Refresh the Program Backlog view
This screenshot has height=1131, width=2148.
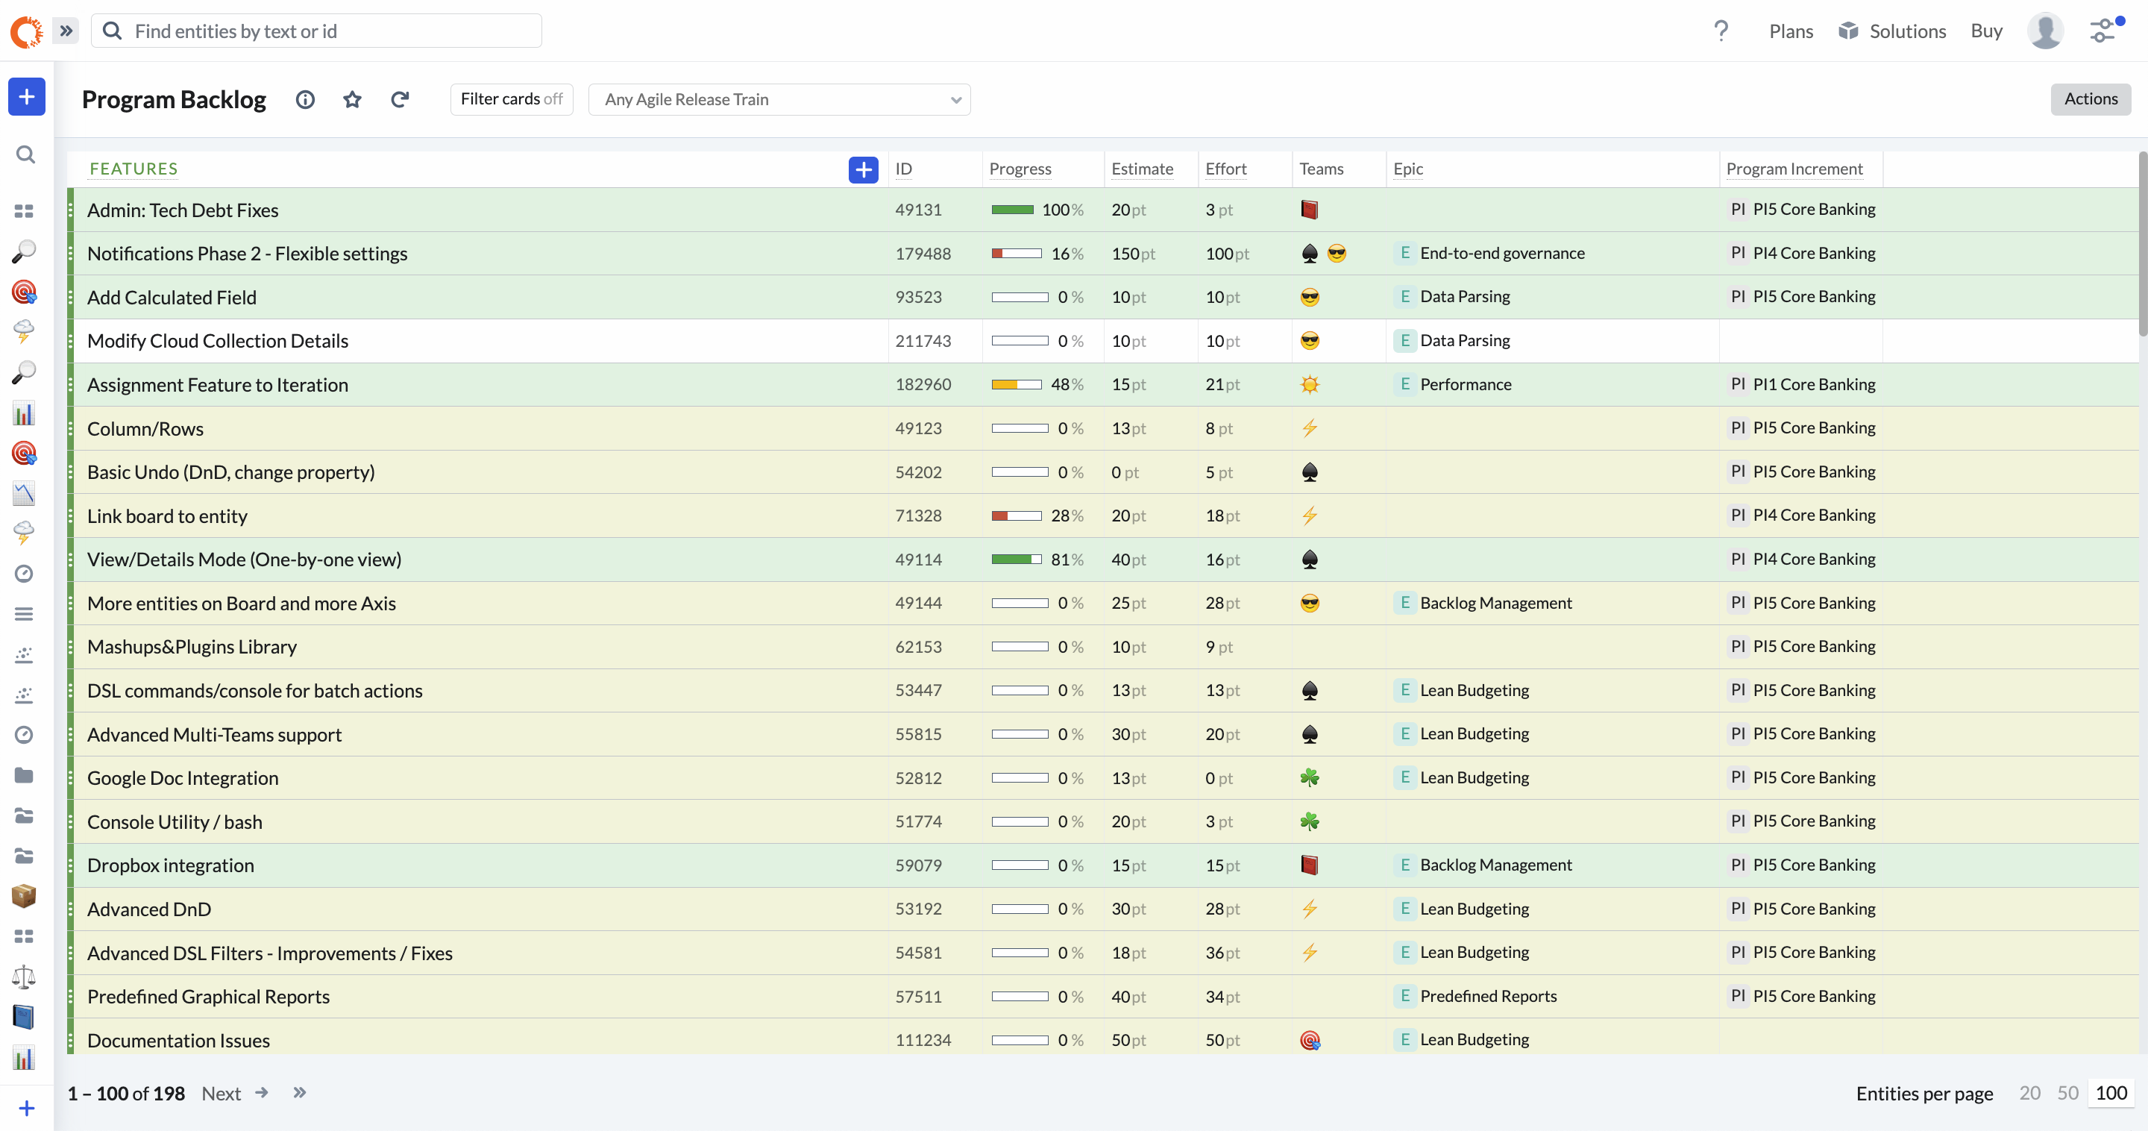point(400,99)
